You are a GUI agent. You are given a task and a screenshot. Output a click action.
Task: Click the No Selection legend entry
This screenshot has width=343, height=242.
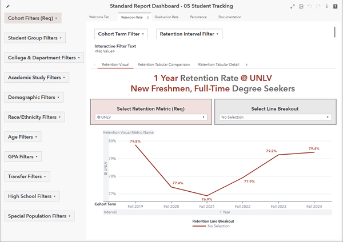click(x=211, y=226)
